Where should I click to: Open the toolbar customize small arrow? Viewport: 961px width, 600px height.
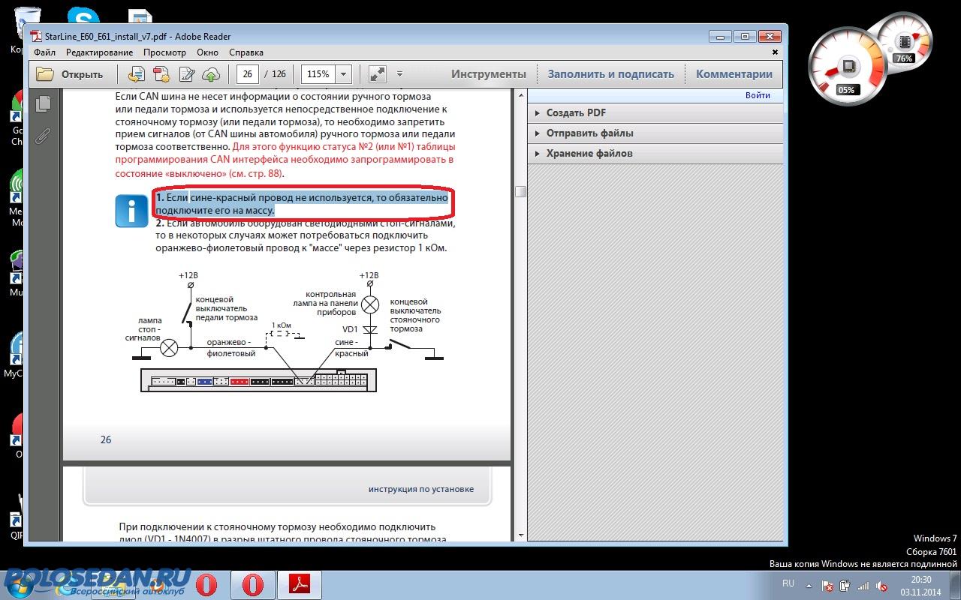[x=399, y=74]
